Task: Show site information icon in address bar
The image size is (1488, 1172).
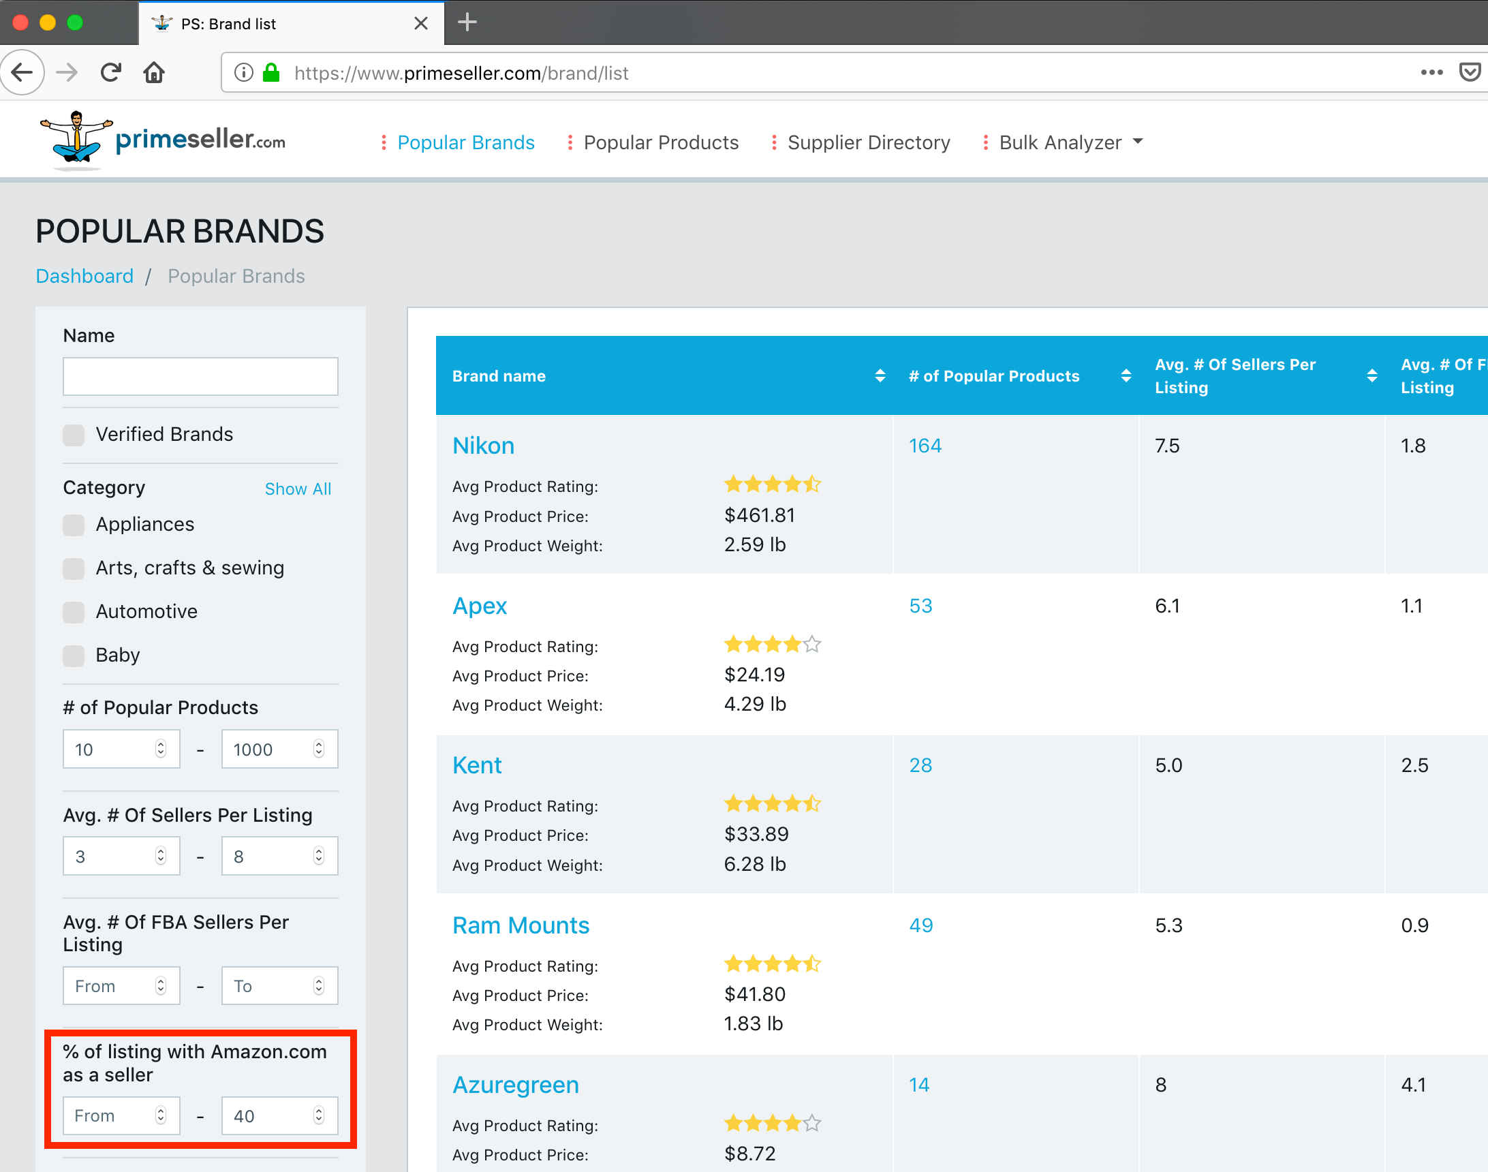Action: [243, 72]
